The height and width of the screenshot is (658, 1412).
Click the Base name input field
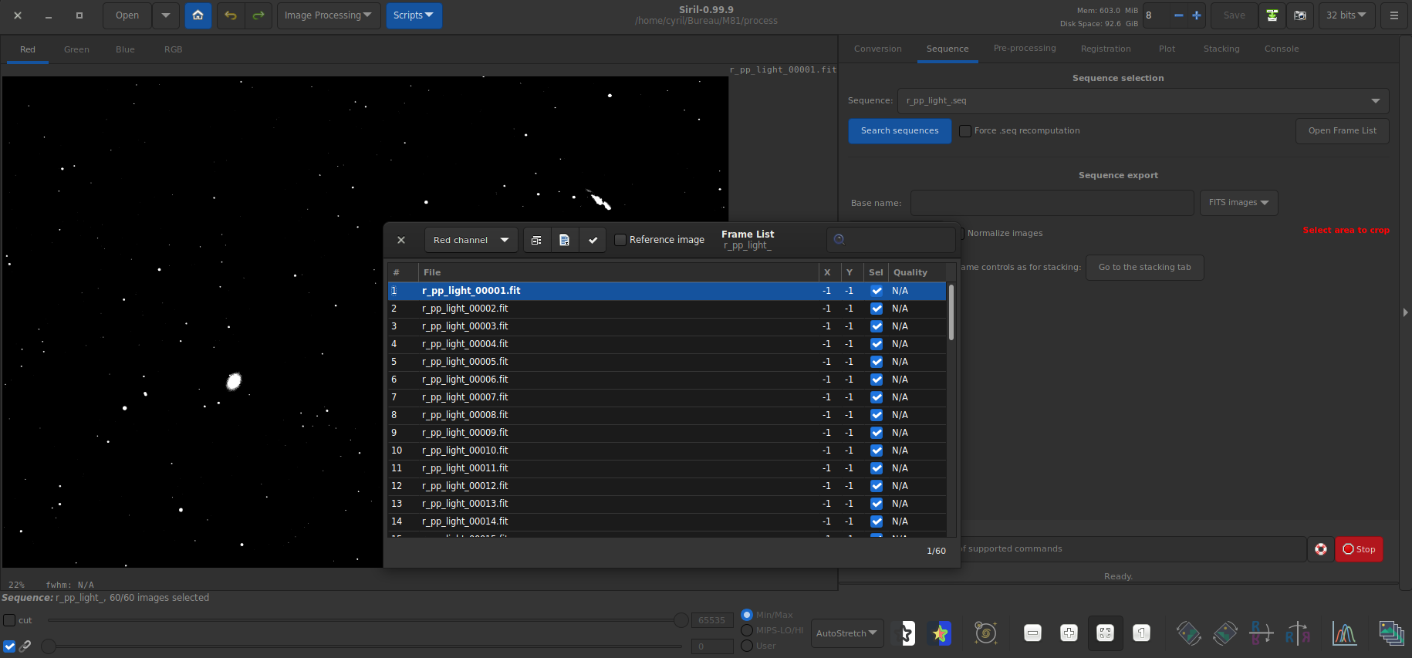[x=1052, y=203]
